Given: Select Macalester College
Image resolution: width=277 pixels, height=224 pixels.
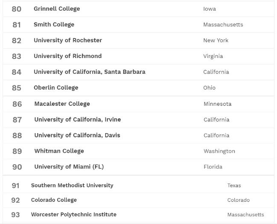Looking at the screenshot, I should (x=62, y=104).
